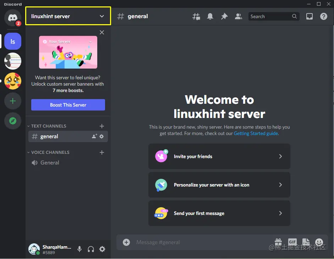Mute the microphone

click(x=80, y=249)
